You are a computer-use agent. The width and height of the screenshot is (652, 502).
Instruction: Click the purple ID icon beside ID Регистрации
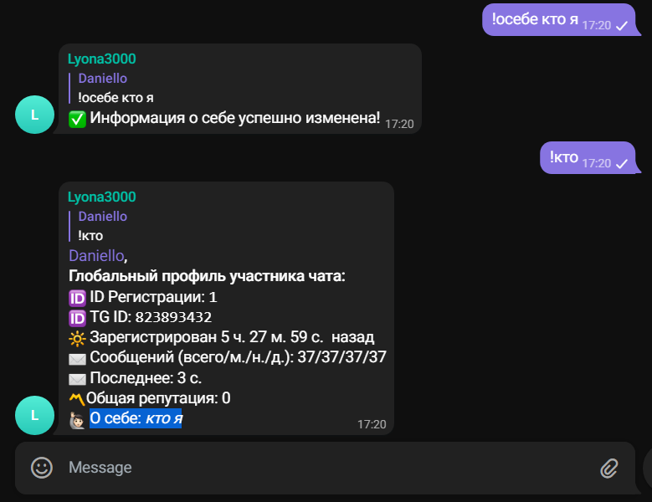pyautogui.click(x=77, y=297)
